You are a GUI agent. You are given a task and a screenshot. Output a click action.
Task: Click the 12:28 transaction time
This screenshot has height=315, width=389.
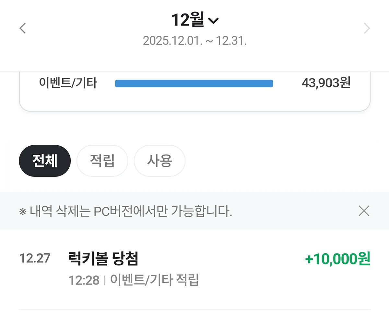(84, 280)
